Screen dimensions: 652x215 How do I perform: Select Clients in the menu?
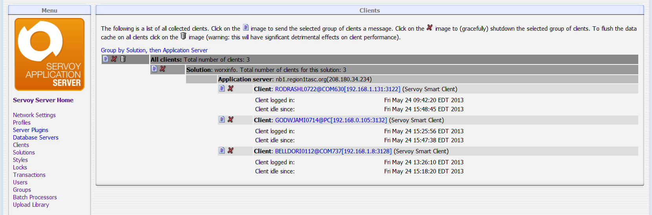coord(21,145)
